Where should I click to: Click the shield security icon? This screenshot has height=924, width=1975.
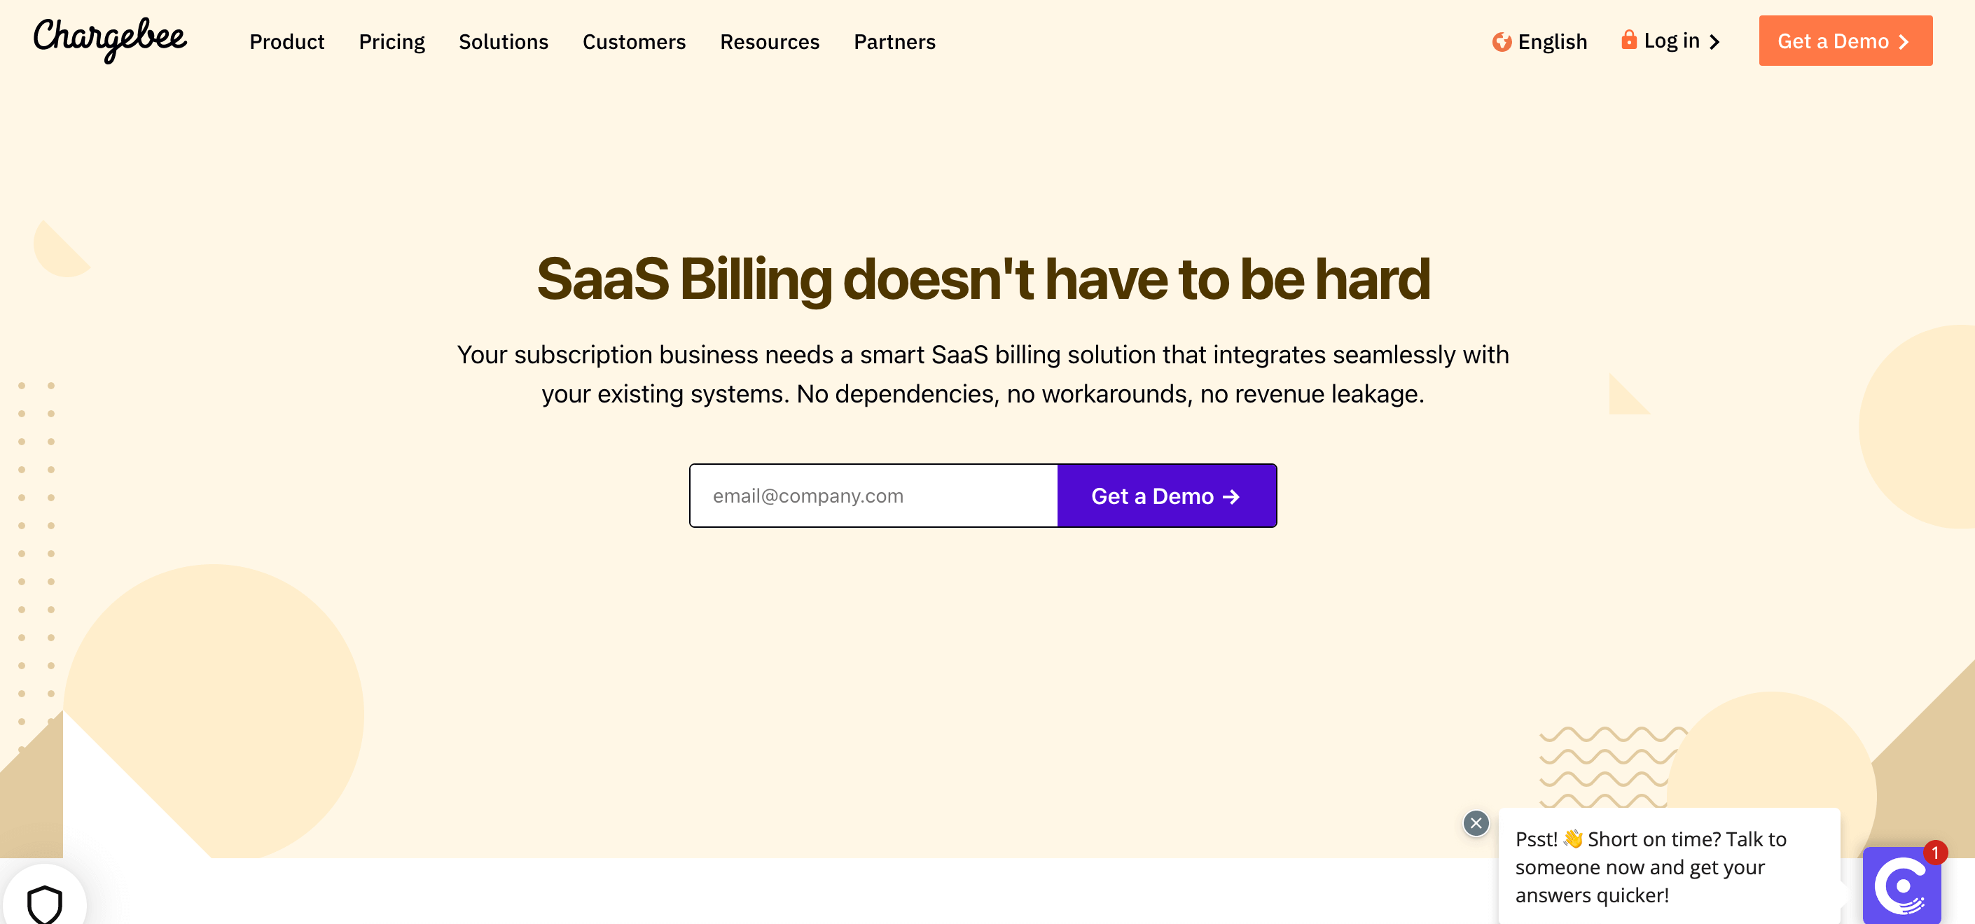(46, 904)
